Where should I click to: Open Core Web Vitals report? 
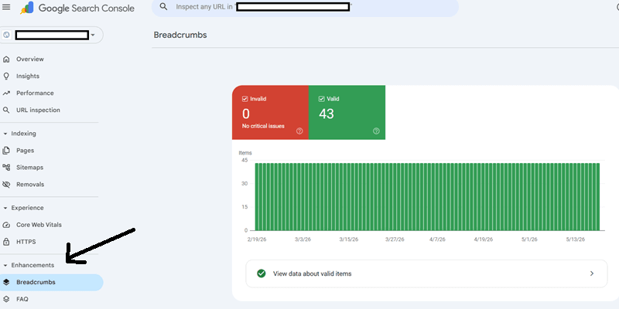[39, 225]
